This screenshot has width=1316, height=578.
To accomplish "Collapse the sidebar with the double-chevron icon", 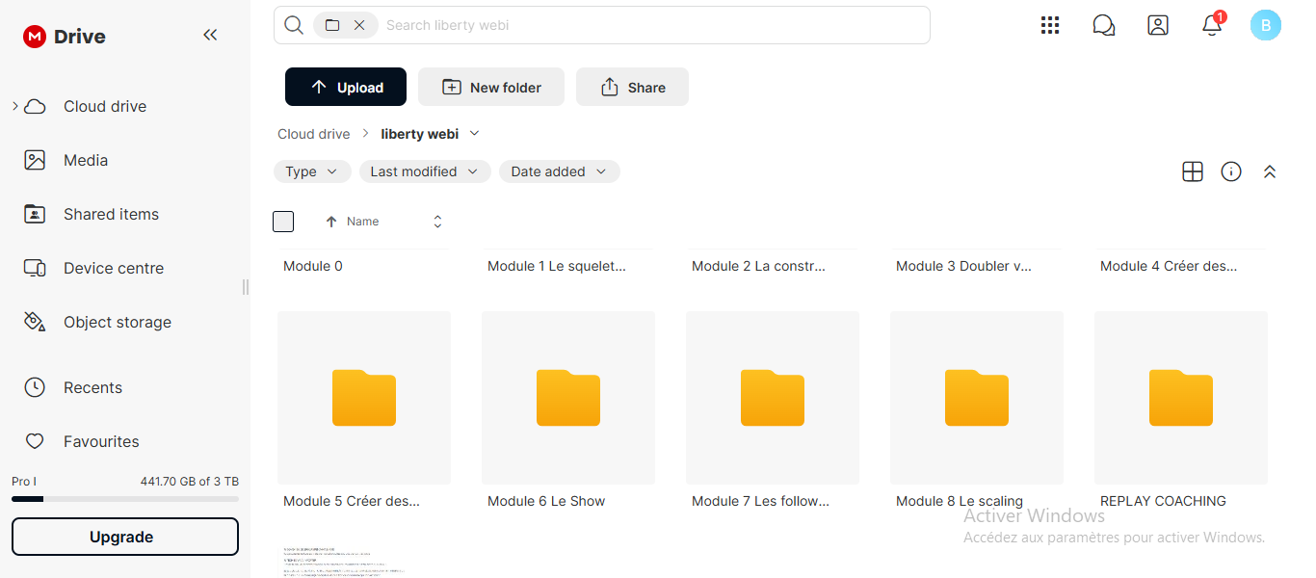I will [x=210, y=36].
